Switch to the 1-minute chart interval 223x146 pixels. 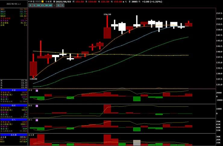(x=30, y=5)
